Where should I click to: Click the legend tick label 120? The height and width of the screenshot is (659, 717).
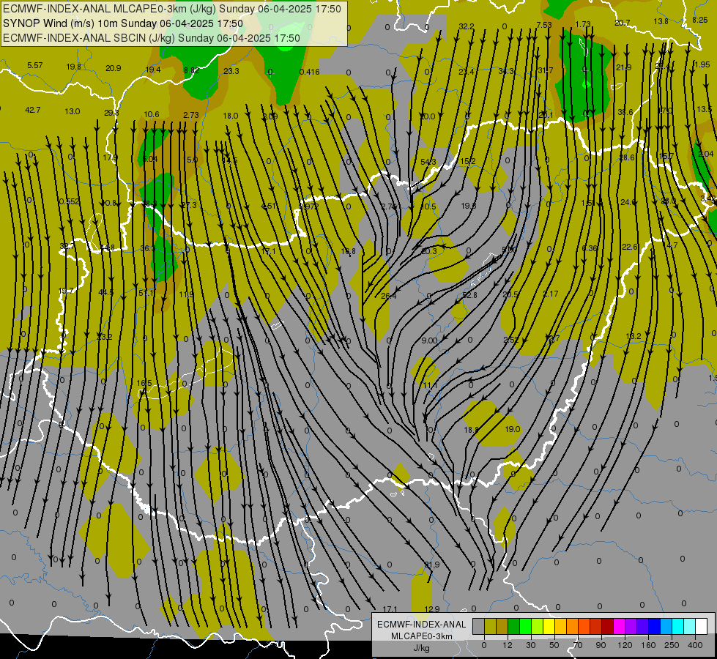click(625, 645)
